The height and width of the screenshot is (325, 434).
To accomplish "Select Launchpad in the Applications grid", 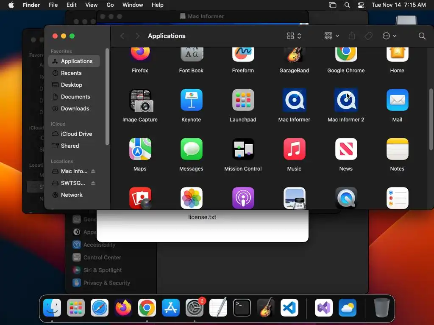I will pyautogui.click(x=243, y=100).
